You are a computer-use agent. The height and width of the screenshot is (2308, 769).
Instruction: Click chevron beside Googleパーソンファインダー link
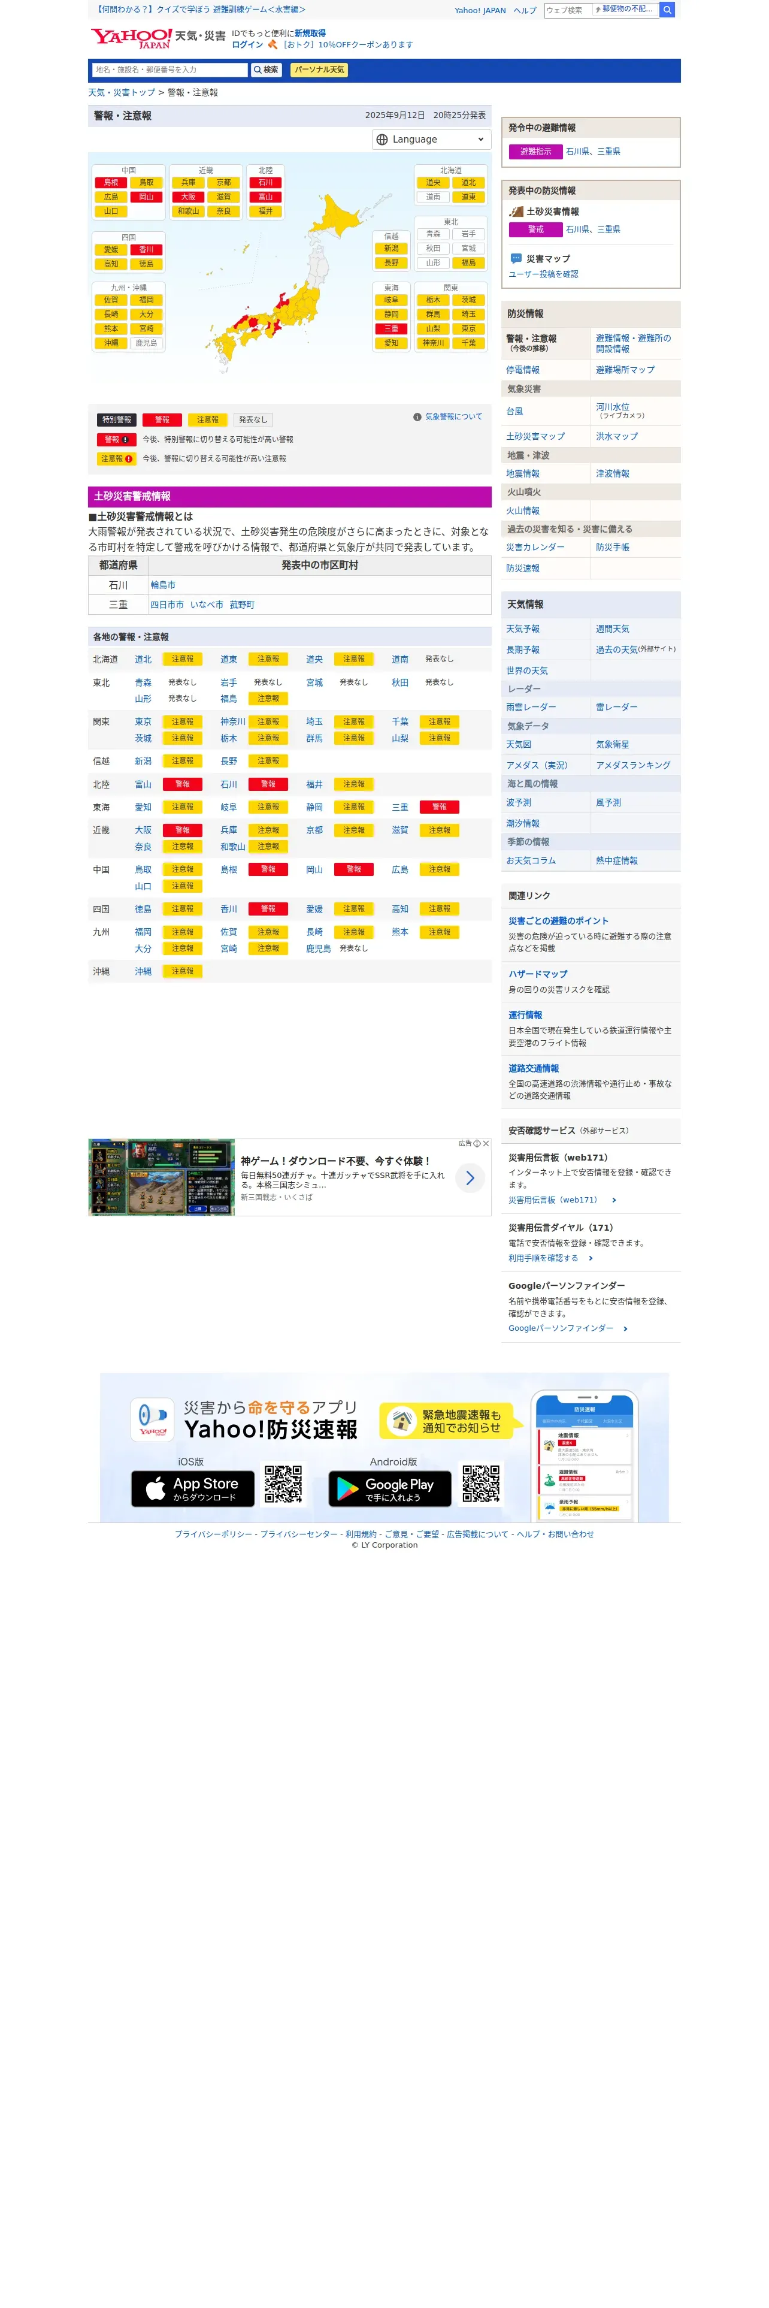[625, 1329]
